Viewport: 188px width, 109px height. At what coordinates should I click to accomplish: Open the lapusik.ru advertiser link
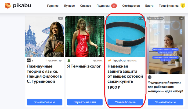(x=119, y=61)
